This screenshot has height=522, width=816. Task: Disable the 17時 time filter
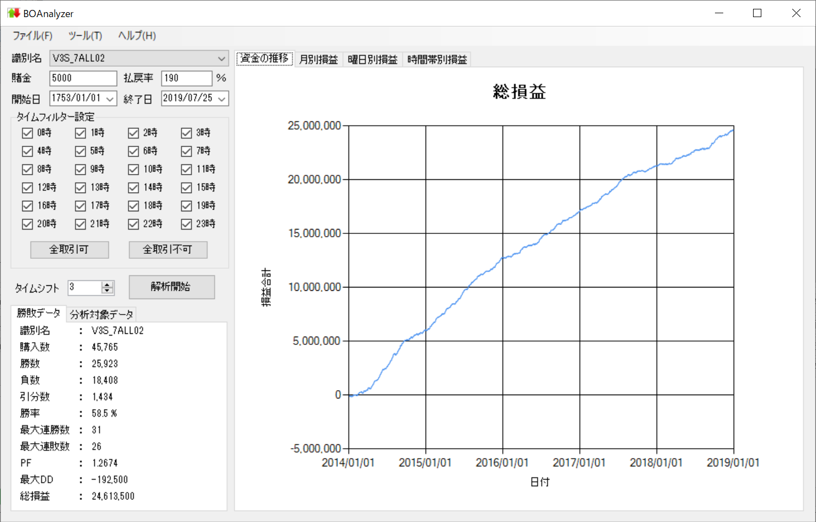pos(81,206)
